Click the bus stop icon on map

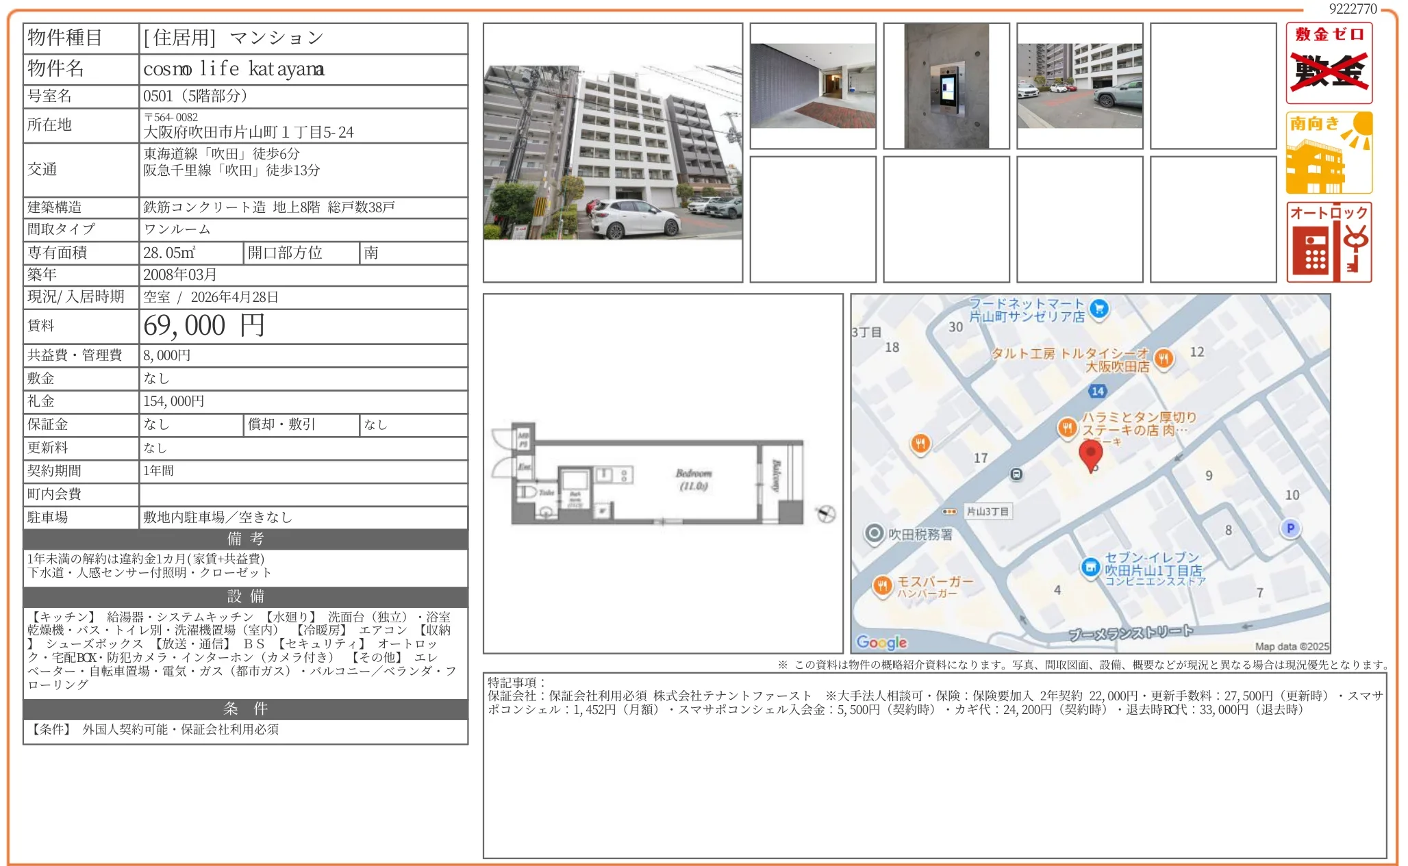1016,474
